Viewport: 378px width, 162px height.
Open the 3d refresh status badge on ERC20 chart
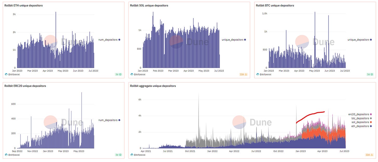coord(119,155)
